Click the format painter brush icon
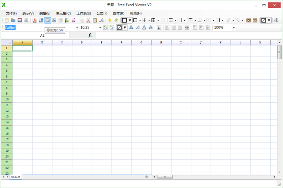 102,20
